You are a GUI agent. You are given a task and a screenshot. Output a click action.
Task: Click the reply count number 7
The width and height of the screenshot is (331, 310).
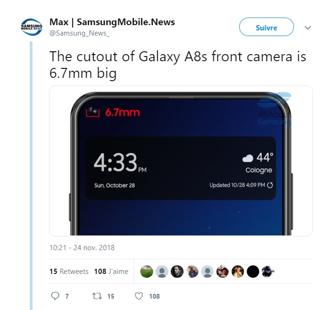click(67, 296)
